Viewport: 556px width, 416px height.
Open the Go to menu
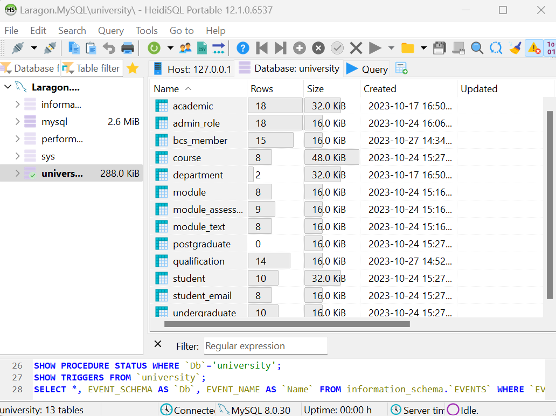click(182, 31)
